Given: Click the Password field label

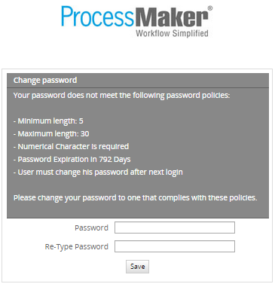Looking at the screenshot, I should coord(92,227).
